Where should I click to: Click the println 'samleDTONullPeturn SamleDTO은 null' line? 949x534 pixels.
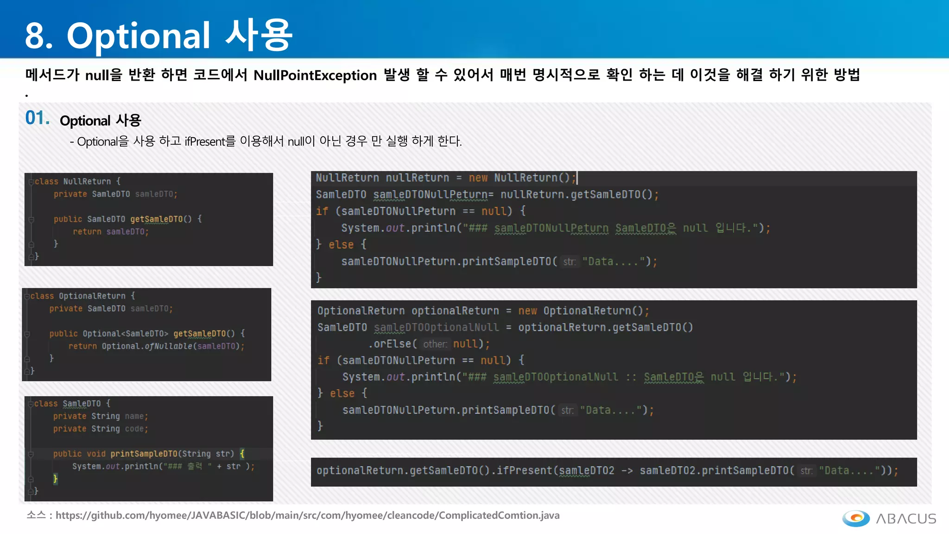[556, 228]
